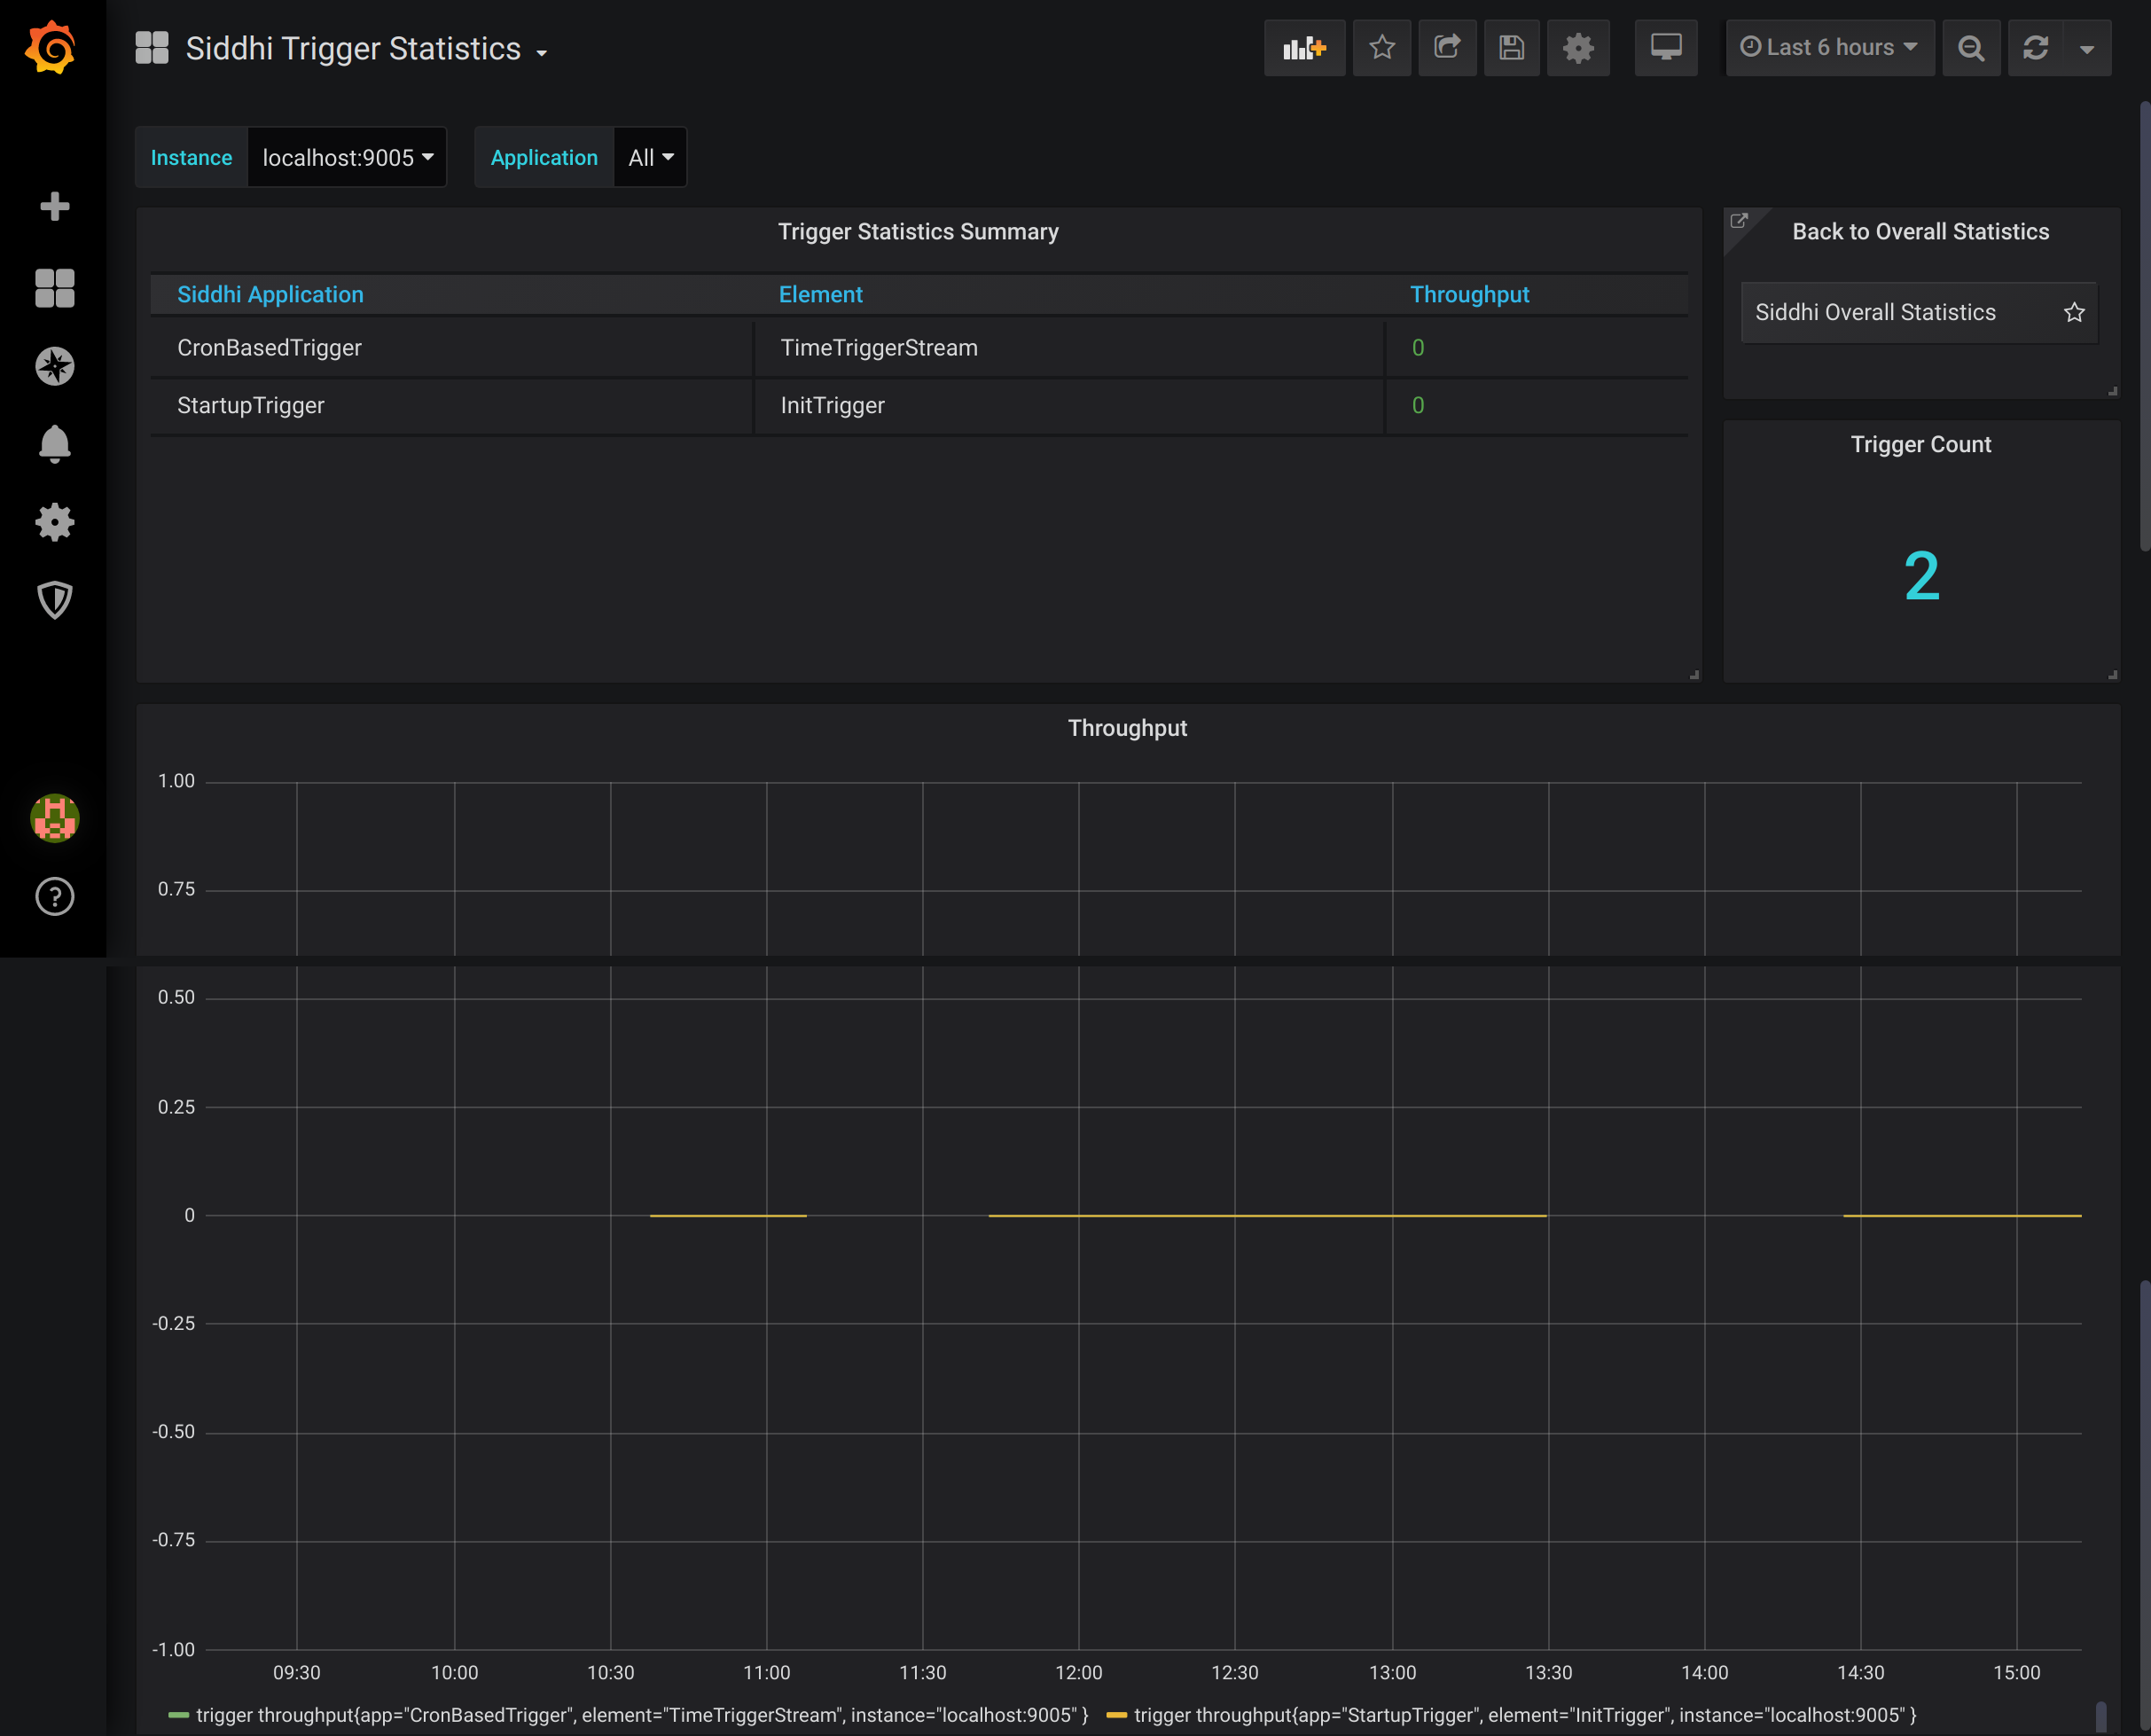Click the green CronBasedTrigger legend color swatch
The image size is (2151, 1736).
click(179, 1715)
